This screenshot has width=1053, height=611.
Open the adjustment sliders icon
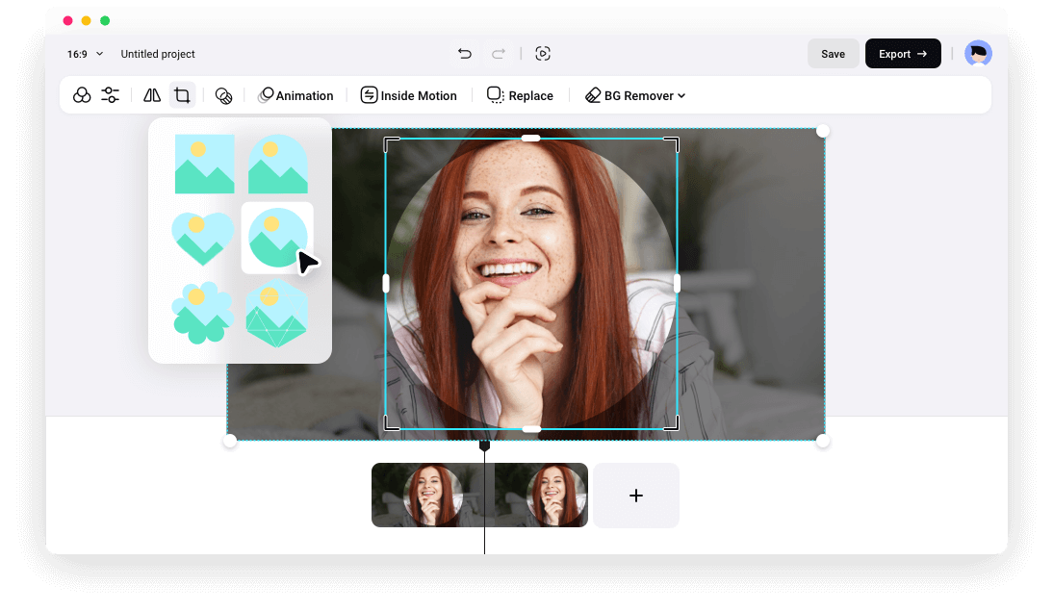111,95
